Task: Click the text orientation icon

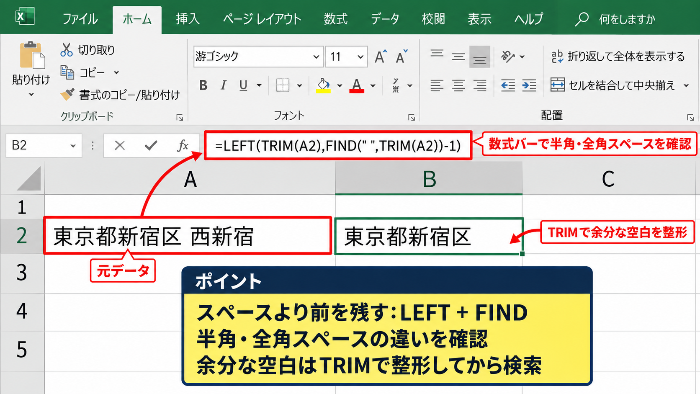Action: point(508,56)
